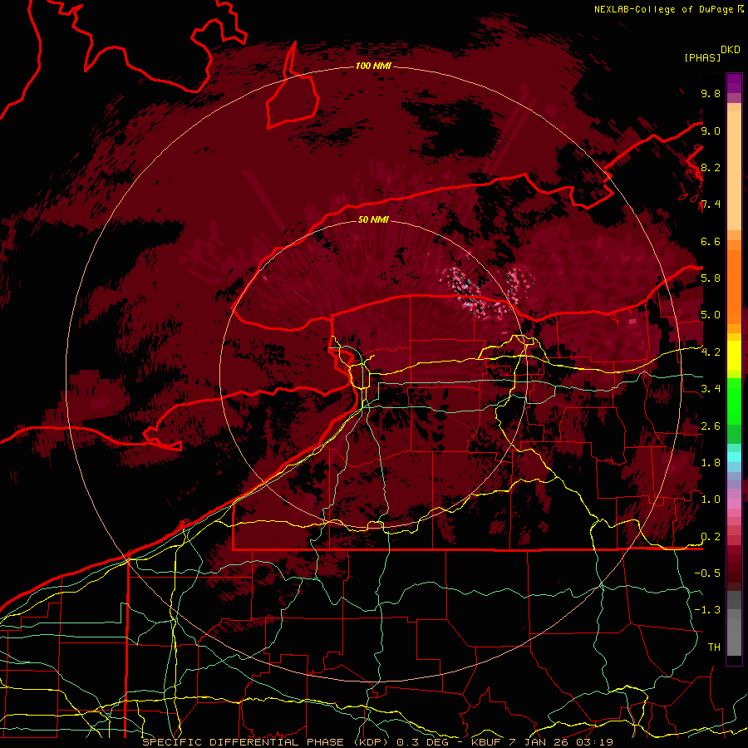The image size is (748, 748).
Task: Select the 9.0 scale value
Action: click(x=711, y=130)
